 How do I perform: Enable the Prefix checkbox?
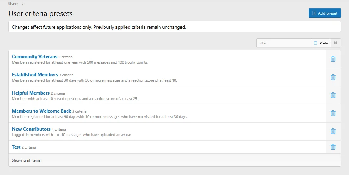pos(316,43)
